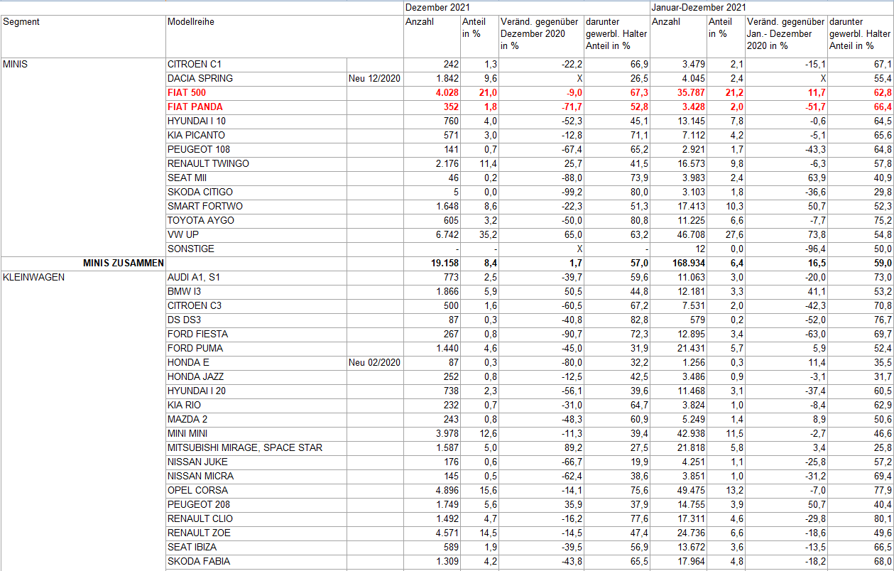Click the MINIS segment cell
Screen dimensions: 894x571
point(17,64)
